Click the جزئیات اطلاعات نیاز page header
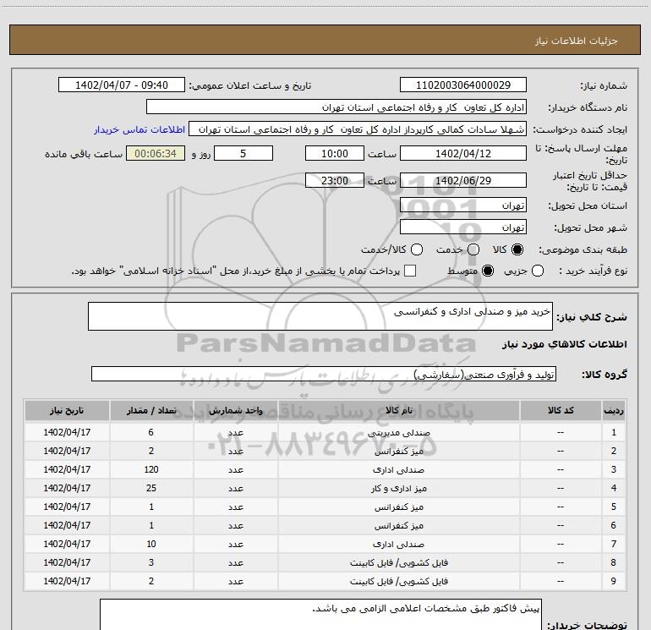651x630 pixels. tap(577, 41)
